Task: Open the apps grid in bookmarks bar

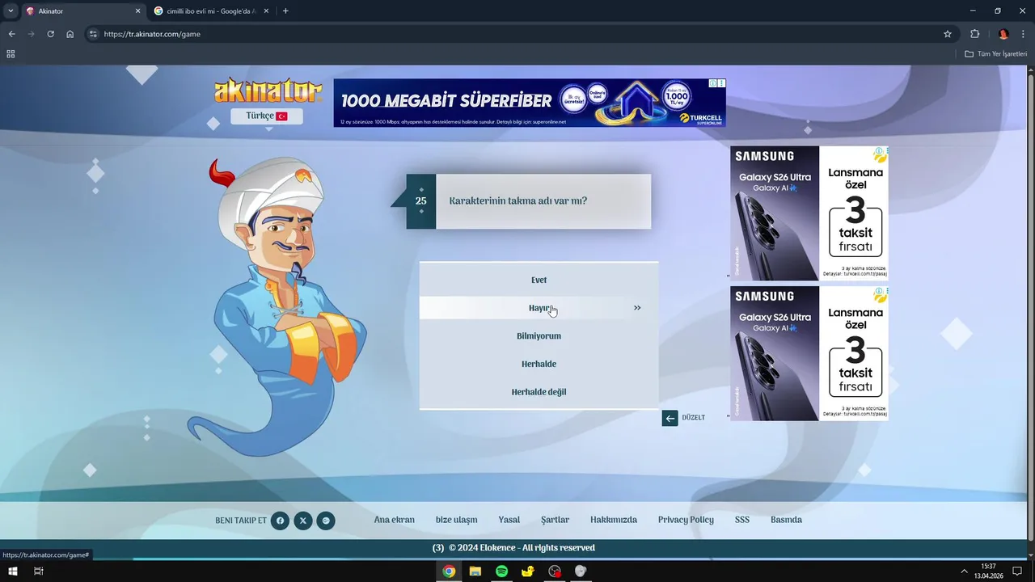Action: [x=11, y=54]
